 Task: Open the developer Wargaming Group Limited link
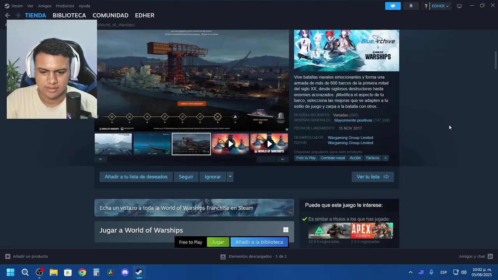click(x=350, y=138)
